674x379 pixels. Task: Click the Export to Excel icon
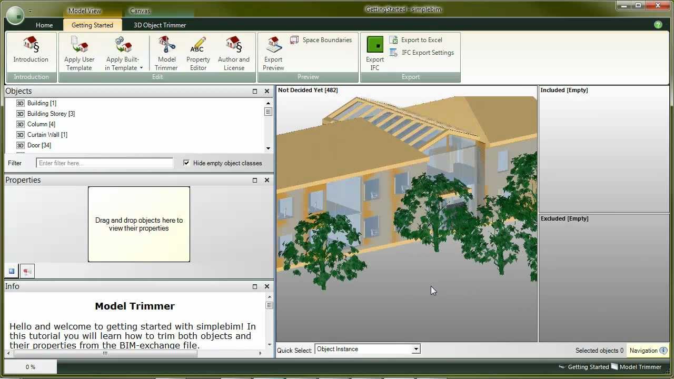pyautogui.click(x=393, y=40)
